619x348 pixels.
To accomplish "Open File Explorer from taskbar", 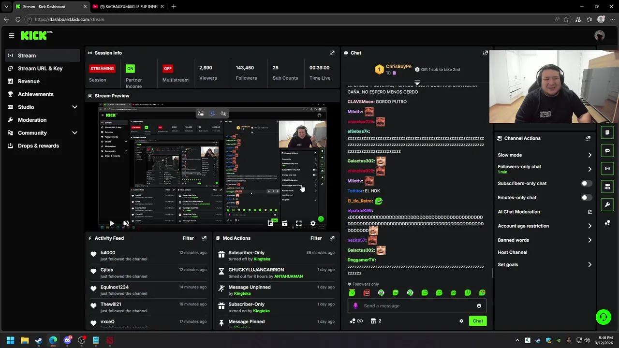I will coord(25,341).
